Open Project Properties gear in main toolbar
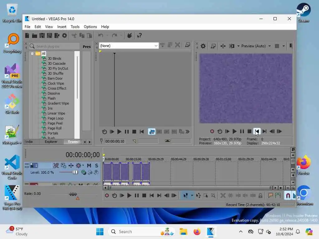Screen dimensions: 319x239 (64, 35)
